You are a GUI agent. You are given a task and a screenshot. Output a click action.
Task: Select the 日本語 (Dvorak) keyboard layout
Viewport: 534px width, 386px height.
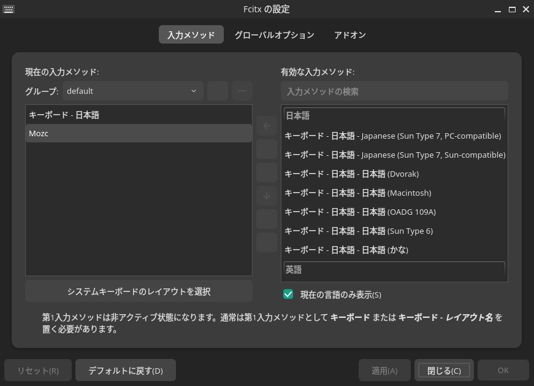[x=394, y=174]
